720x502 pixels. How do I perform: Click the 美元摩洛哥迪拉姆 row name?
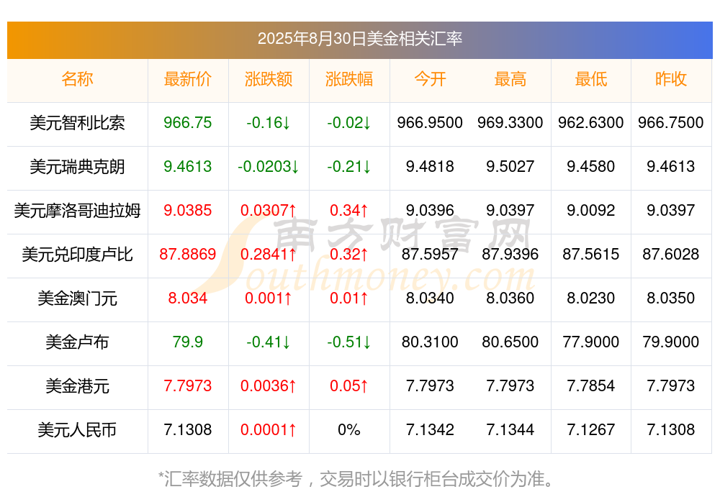coord(77,211)
